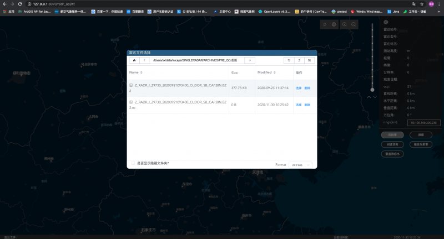Viewport: 444px width, 239px height.
Task: Click the view layout icon in file dialog
Action: (309, 60)
